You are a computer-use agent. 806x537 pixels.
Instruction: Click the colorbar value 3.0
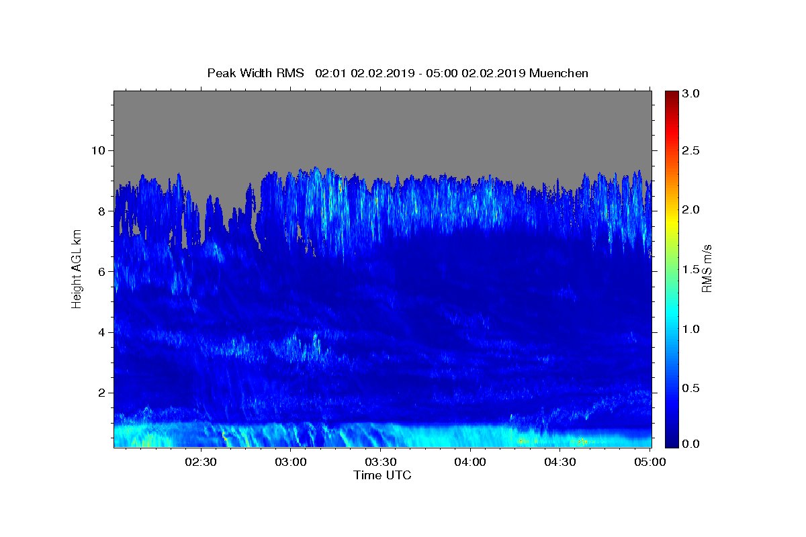pos(691,93)
